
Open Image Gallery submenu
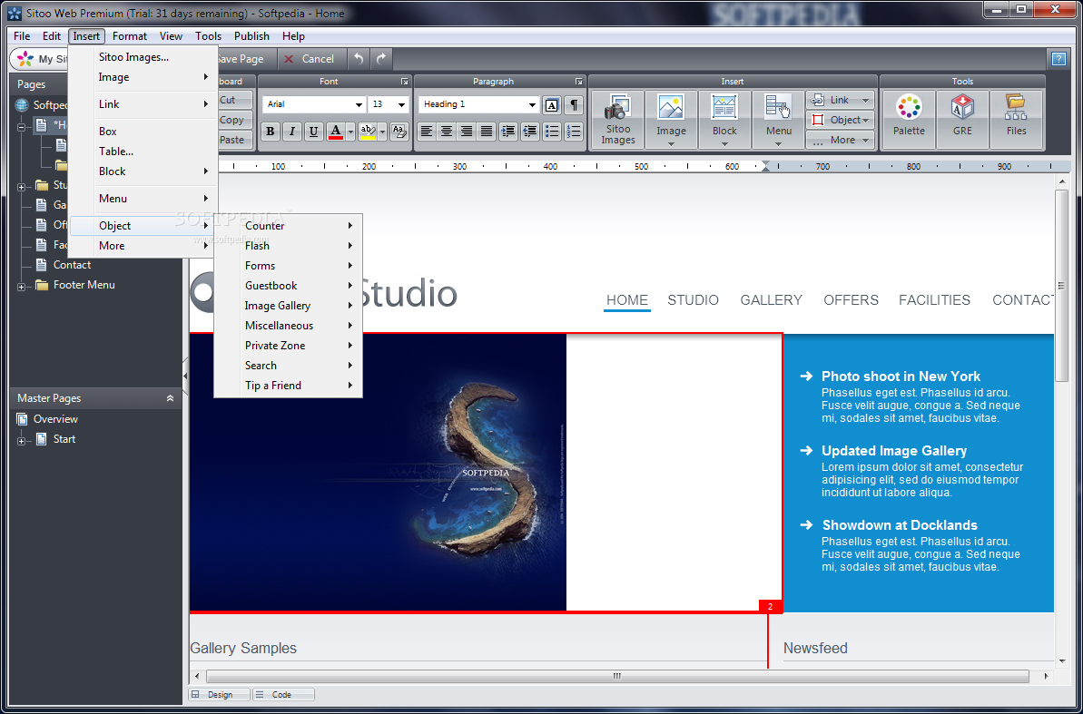pyautogui.click(x=288, y=305)
